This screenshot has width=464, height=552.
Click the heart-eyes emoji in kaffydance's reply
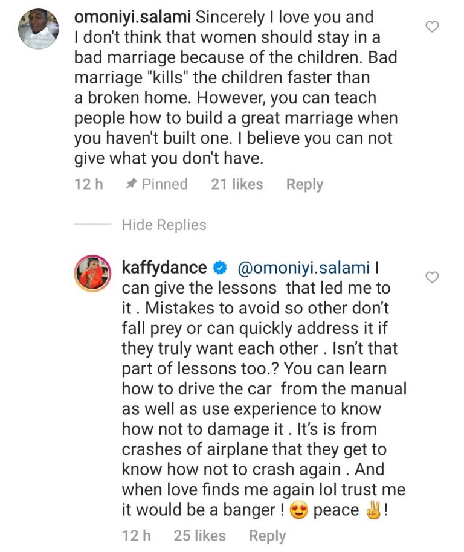click(x=298, y=510)
